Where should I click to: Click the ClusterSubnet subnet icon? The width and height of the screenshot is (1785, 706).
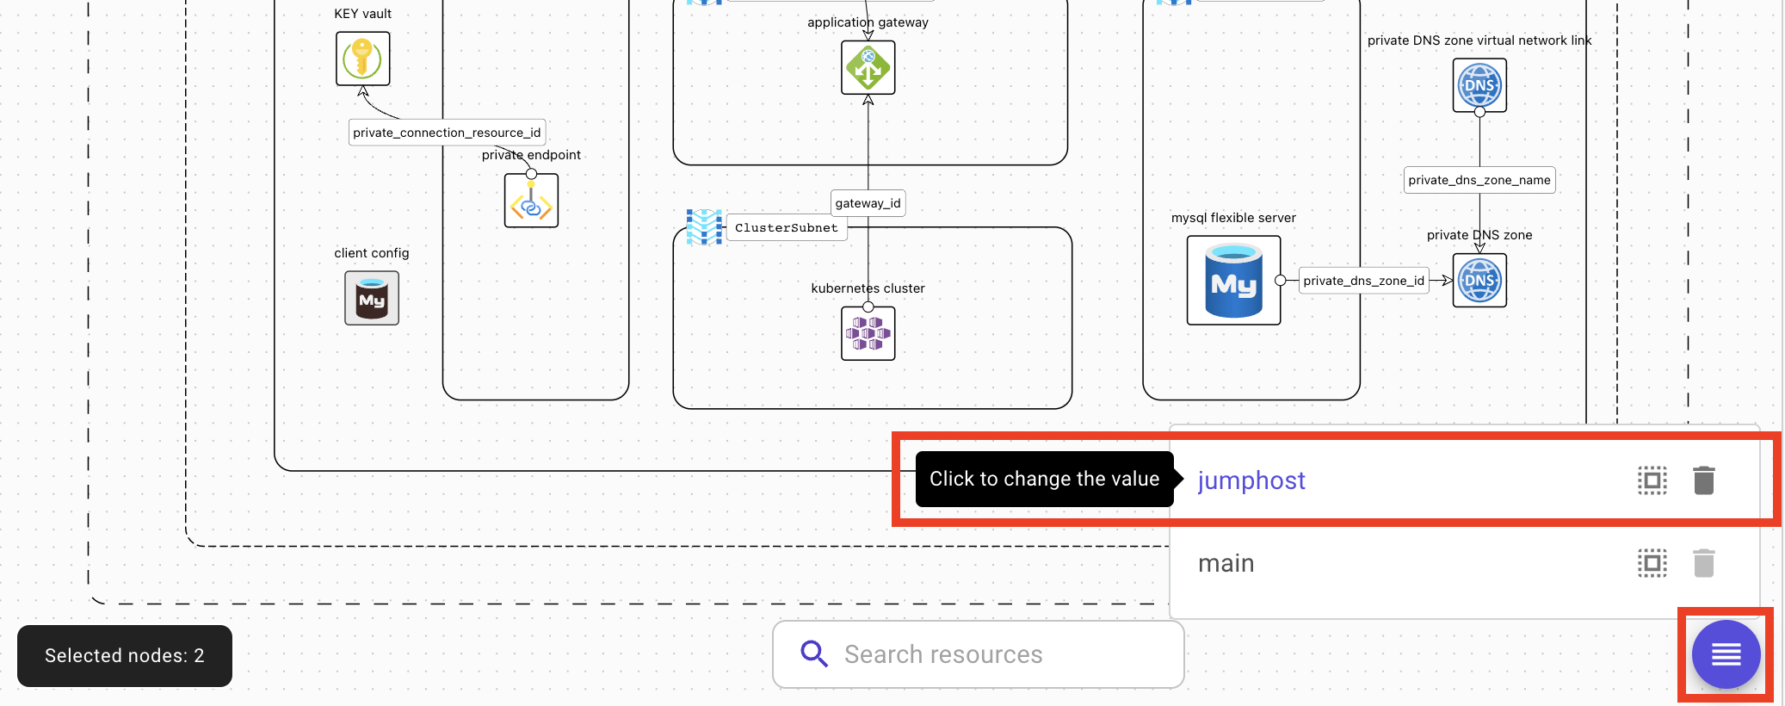tap(704, 227)
